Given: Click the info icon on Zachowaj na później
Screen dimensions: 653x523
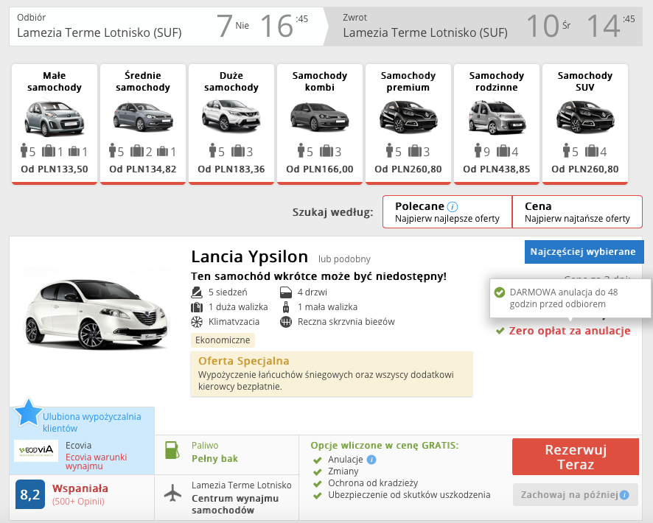Looking at the screenshot, I should coord(624,495).
